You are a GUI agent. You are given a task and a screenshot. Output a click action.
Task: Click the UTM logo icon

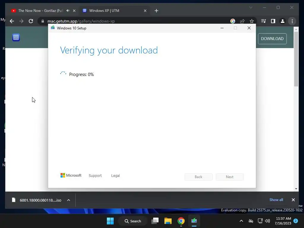[16, 37]
